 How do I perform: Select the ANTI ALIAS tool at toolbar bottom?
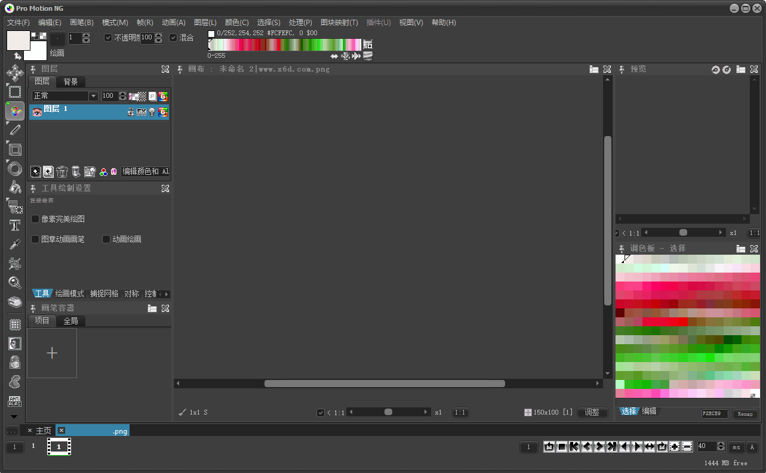(14, 400)
